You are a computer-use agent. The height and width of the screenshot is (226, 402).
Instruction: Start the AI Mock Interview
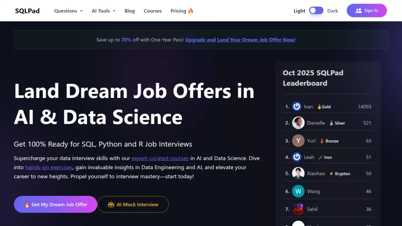(x=133, y=204)
